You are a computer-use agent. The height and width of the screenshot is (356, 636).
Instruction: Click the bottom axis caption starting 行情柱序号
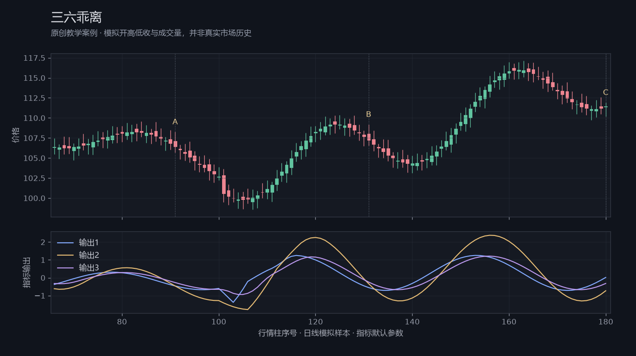click(x=331, y=333)
